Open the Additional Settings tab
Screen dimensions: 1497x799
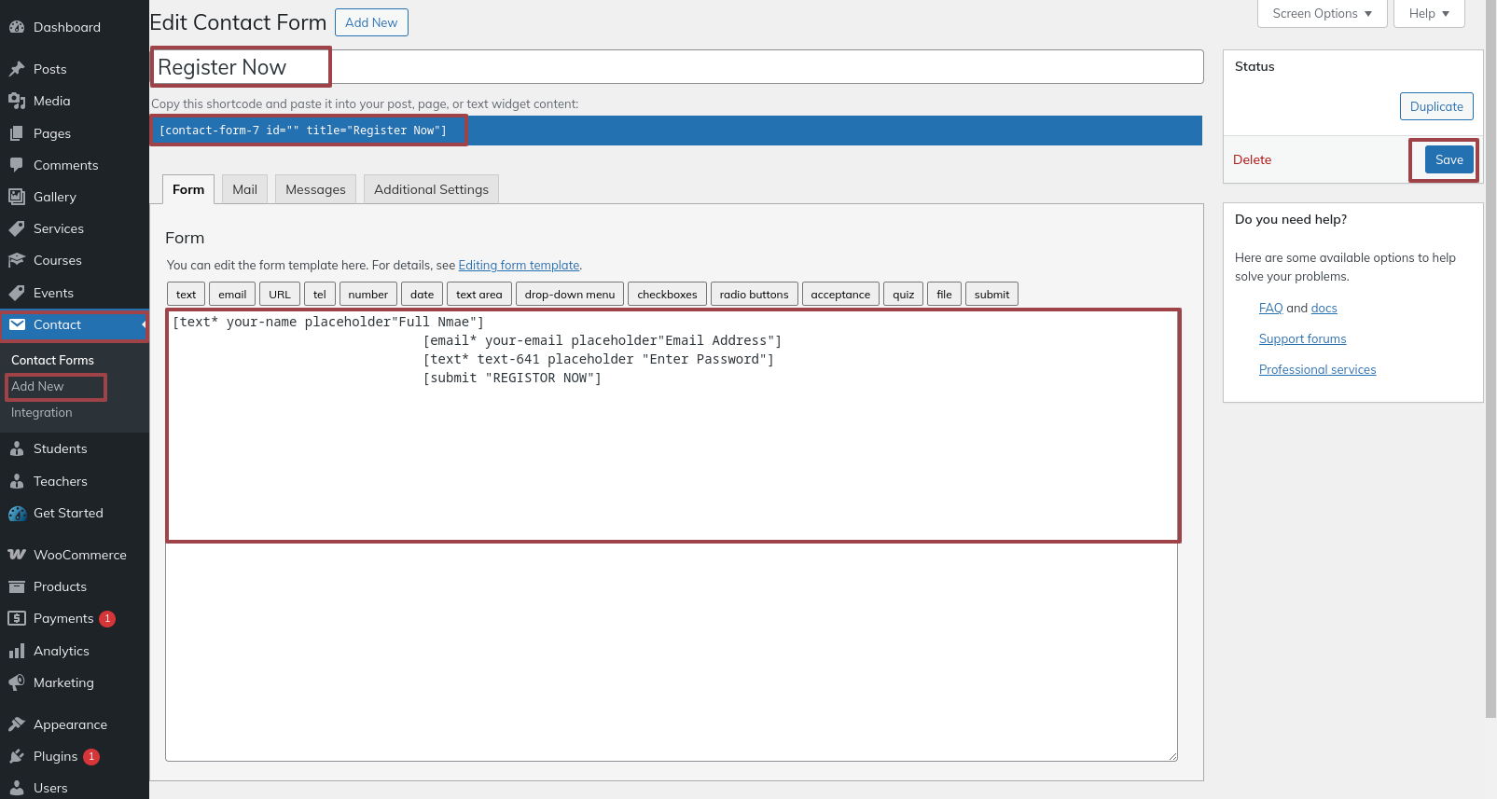pos(431,189)
